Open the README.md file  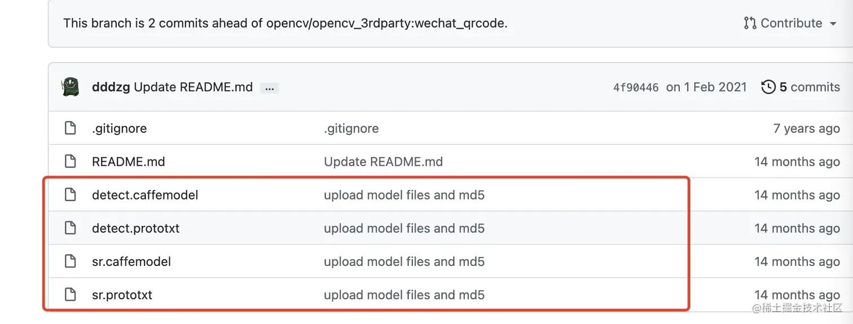(128, 162)
